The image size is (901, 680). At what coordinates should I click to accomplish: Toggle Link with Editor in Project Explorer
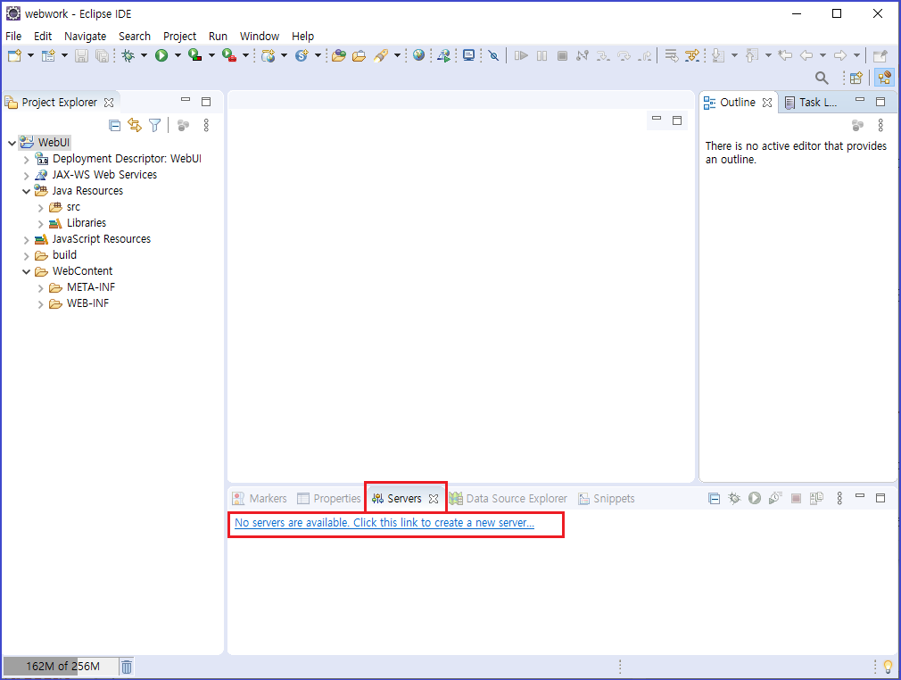pos(135,125)
